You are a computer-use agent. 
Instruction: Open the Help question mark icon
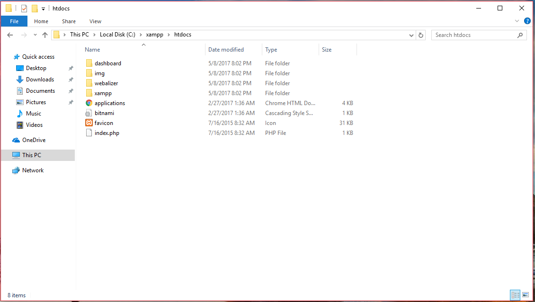pyautogui.click(x=527, y=21)
